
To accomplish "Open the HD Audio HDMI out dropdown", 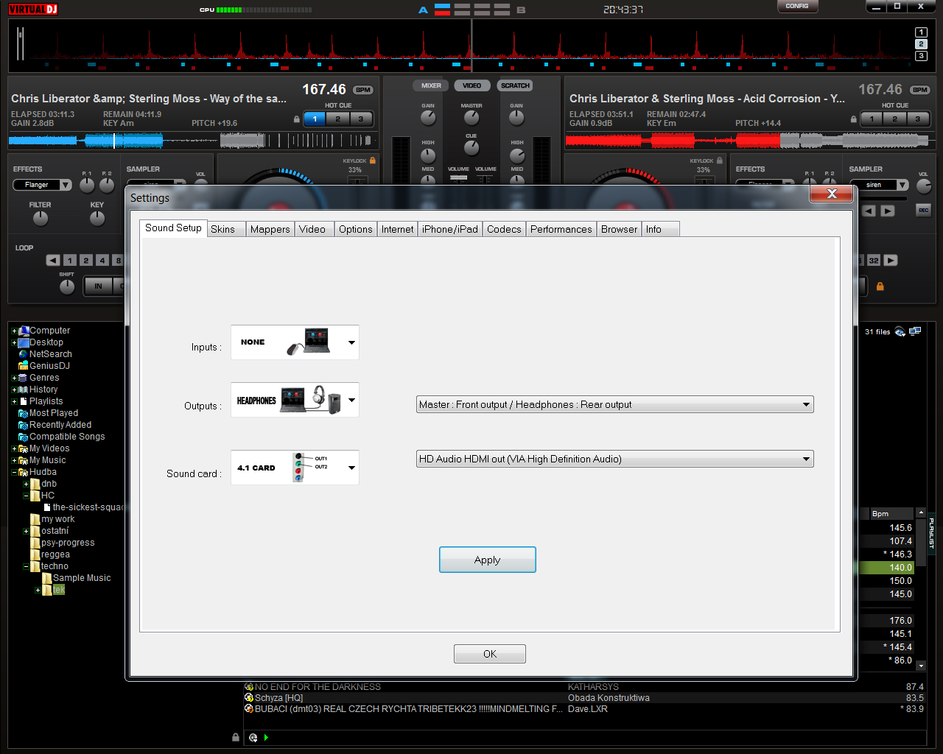I will (x=614, y=459).
